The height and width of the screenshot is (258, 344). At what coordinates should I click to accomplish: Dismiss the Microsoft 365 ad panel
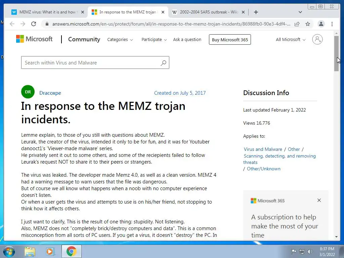(x=319, y=200)
